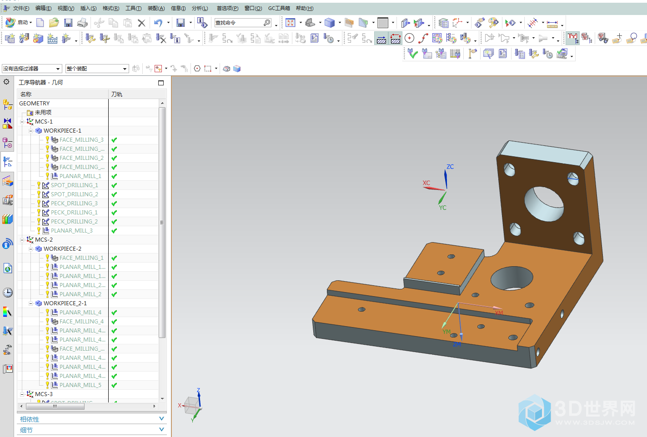Click the green checkmark Verify tool path icon
Image resolution: width=647 pixels, height=437 pixels.
(412, 54)
